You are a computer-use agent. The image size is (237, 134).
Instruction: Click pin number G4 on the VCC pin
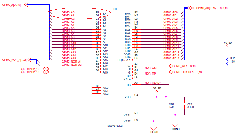coord(136,95)
